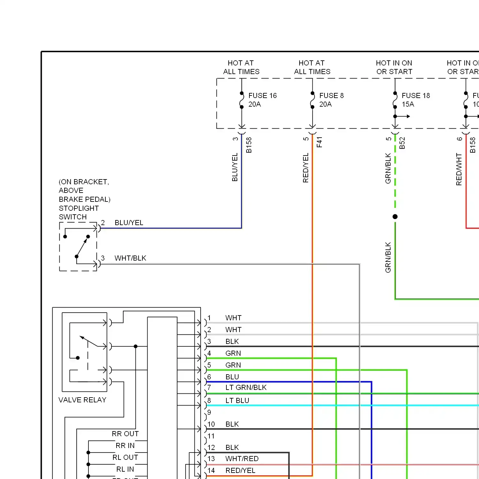
Task: Click the ON BRACKET, ABOVE BRAKE PEDAL note
Action: click(85, 191)
